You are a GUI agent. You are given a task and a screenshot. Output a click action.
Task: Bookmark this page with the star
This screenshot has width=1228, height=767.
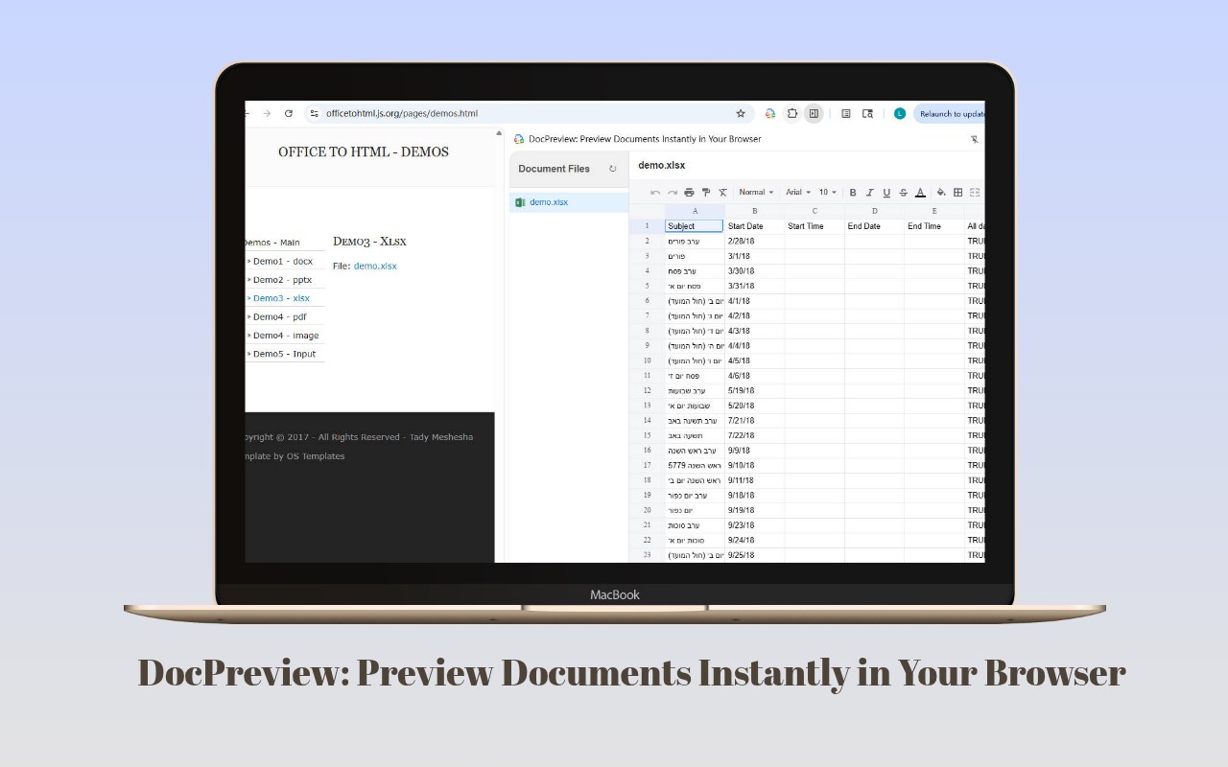click(741, 113)
